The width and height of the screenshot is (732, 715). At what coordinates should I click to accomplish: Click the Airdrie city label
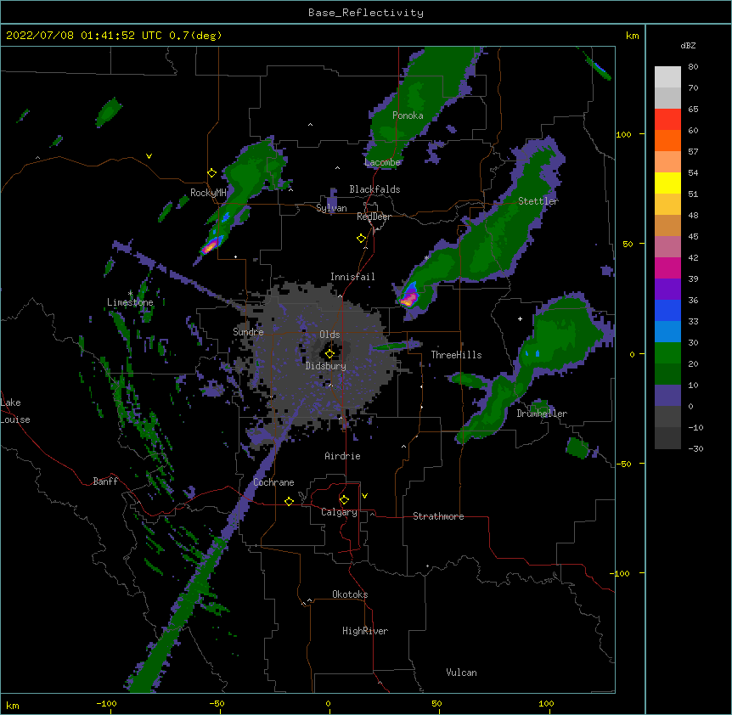click(x=342, y=456)
